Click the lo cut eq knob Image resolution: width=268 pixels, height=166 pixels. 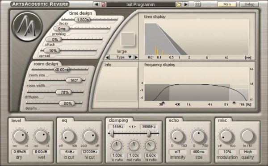pyautogui.click(x=68, y=136)
